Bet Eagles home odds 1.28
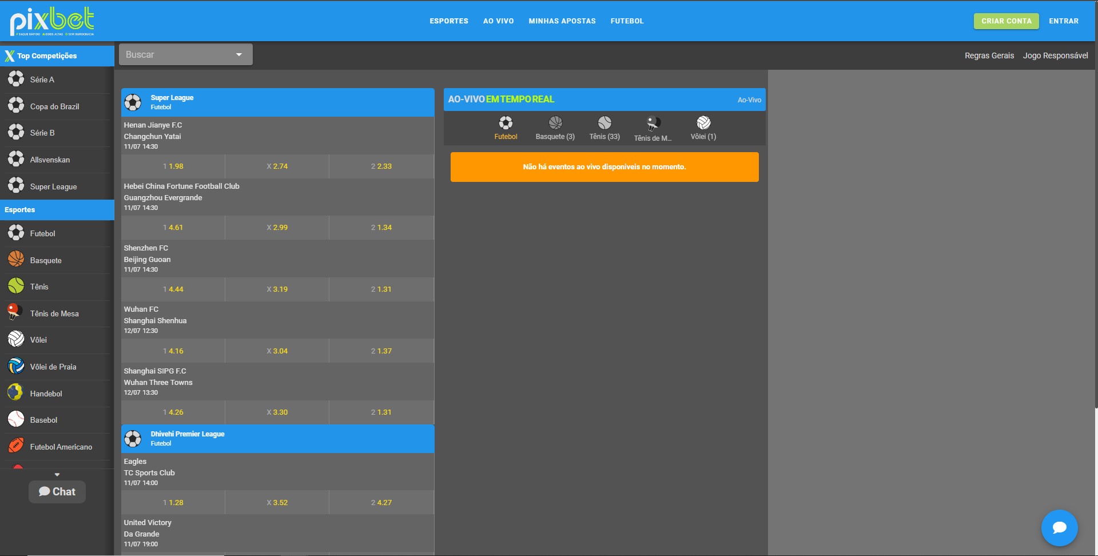The image size is (1098, 556). point(173,503)
